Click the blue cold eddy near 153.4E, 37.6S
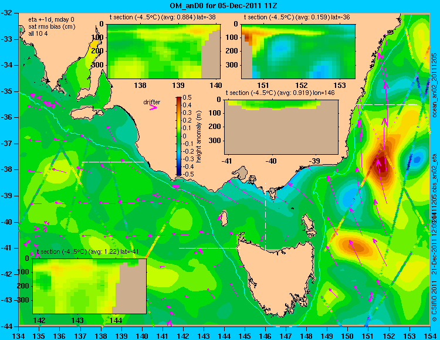The image size is (440, 340). pyautogui.click(x=417, y=159)
